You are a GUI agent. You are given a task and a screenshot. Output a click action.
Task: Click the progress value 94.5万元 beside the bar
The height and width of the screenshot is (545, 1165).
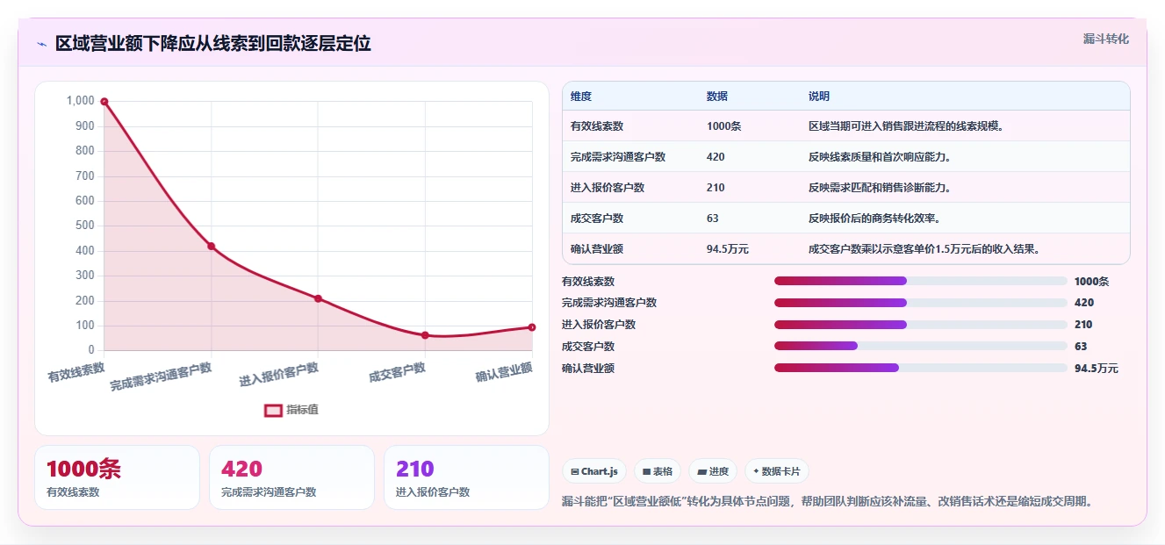click(x=1097, y=369)
